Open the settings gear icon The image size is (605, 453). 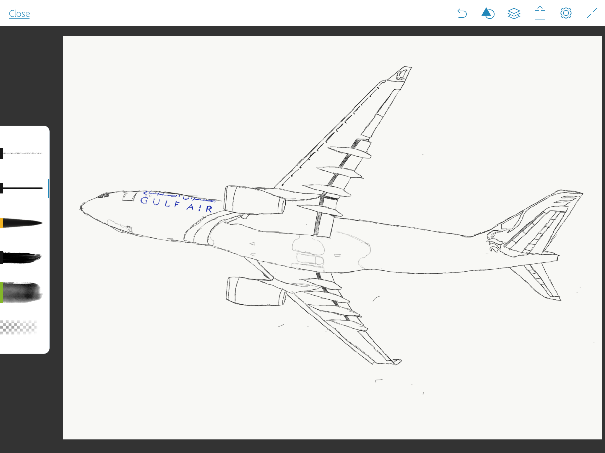[x=566, y=14]
